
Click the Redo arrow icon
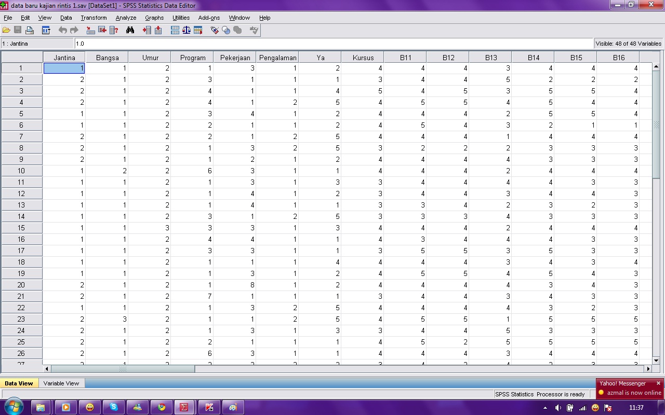pos(74,30)
